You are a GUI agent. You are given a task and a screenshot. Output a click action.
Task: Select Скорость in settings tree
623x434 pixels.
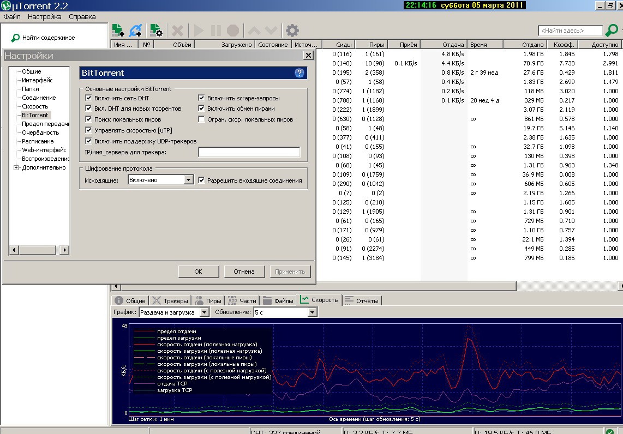(35, 106)
